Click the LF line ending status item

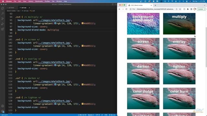tap(102, 115)
